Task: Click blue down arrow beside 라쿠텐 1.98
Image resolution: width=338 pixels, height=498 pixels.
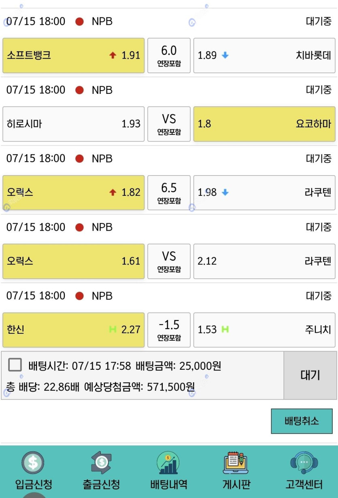Action: [x=225, y=193]
